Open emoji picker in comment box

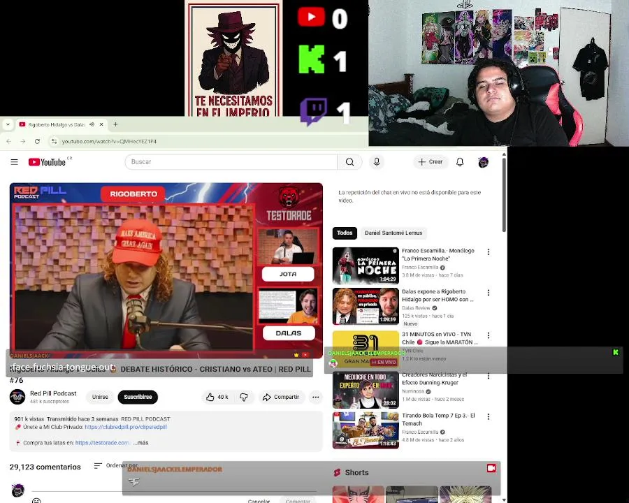[x=36, y=500]
